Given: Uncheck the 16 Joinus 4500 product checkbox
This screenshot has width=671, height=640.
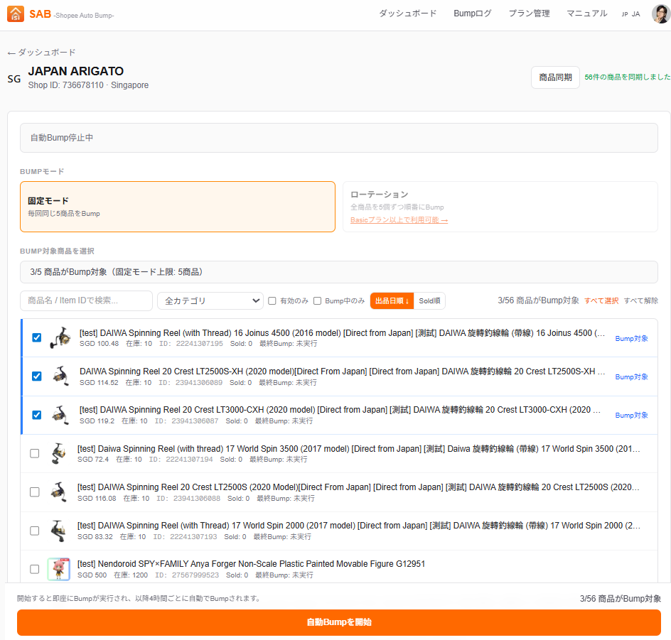Looking at the screenshot, I should pyautogui.click(x=37, y=338).
